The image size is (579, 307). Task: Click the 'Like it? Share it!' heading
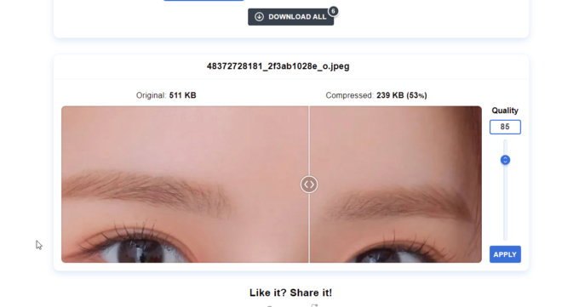pos(290,293)
